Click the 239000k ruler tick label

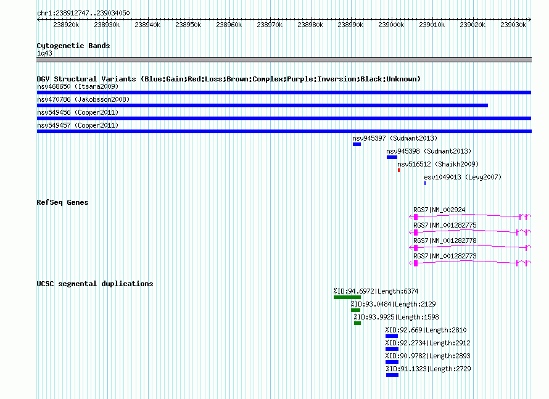coord(391,25)
